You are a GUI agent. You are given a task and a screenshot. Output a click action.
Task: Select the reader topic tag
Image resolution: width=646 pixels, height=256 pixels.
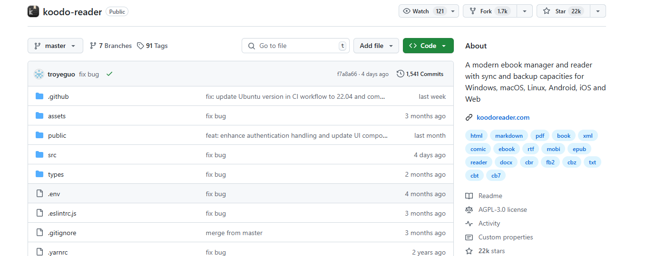479,162
